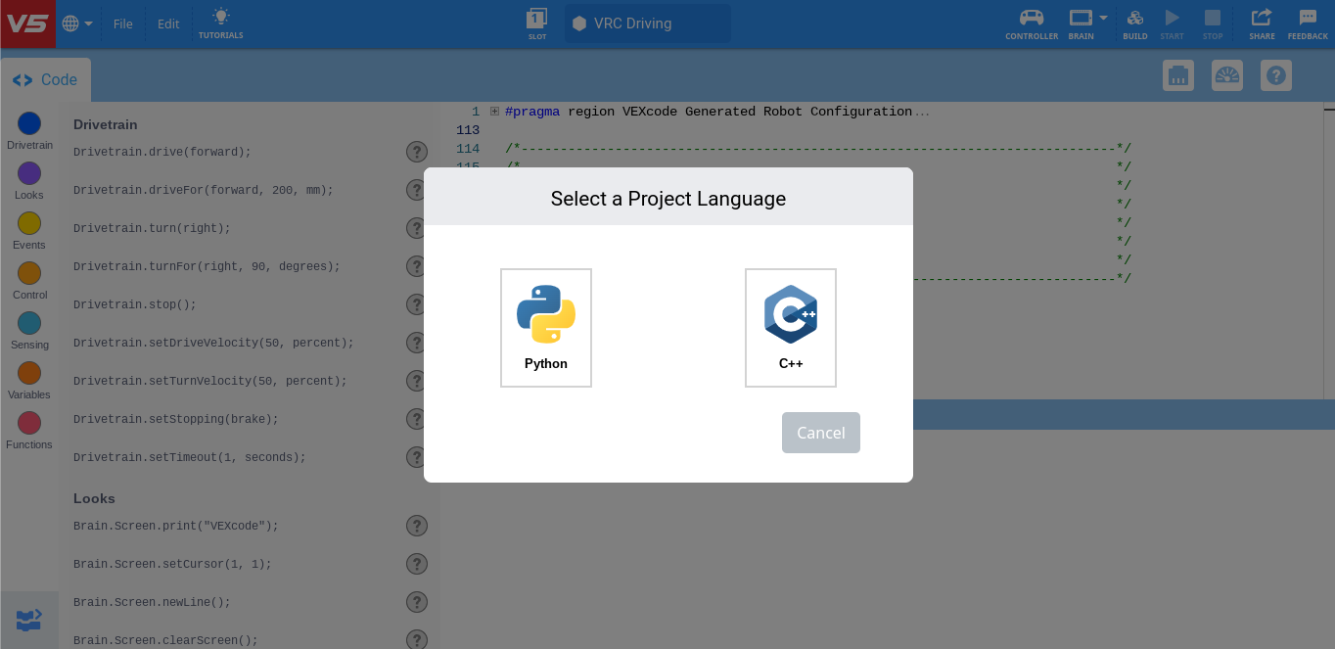Show help for Drivetrain.setTimeout
This screenshot has width=1335, height=649.
pyautogui.click(x=417, y=457)
